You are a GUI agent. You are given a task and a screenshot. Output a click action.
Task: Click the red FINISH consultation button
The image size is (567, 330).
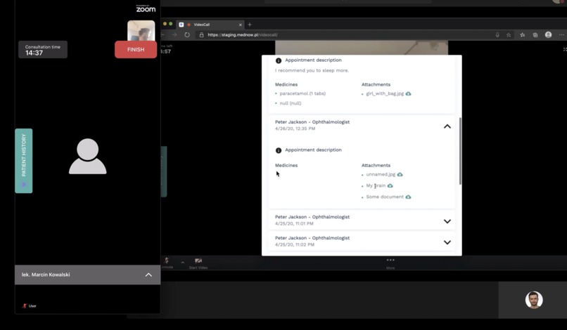[x=136, y=49]
